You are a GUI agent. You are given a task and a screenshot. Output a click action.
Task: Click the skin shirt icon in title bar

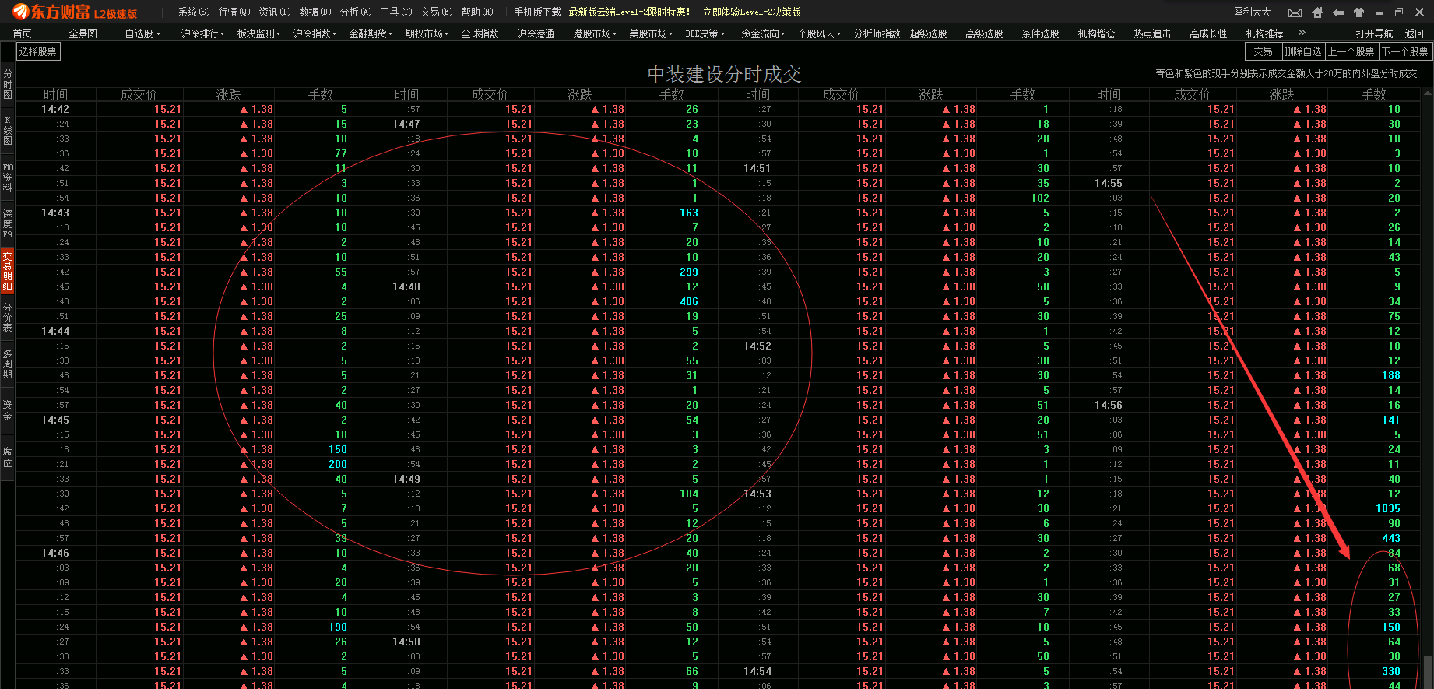1358,12
